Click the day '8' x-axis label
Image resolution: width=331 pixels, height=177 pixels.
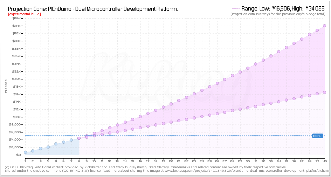tap(79, 161)
